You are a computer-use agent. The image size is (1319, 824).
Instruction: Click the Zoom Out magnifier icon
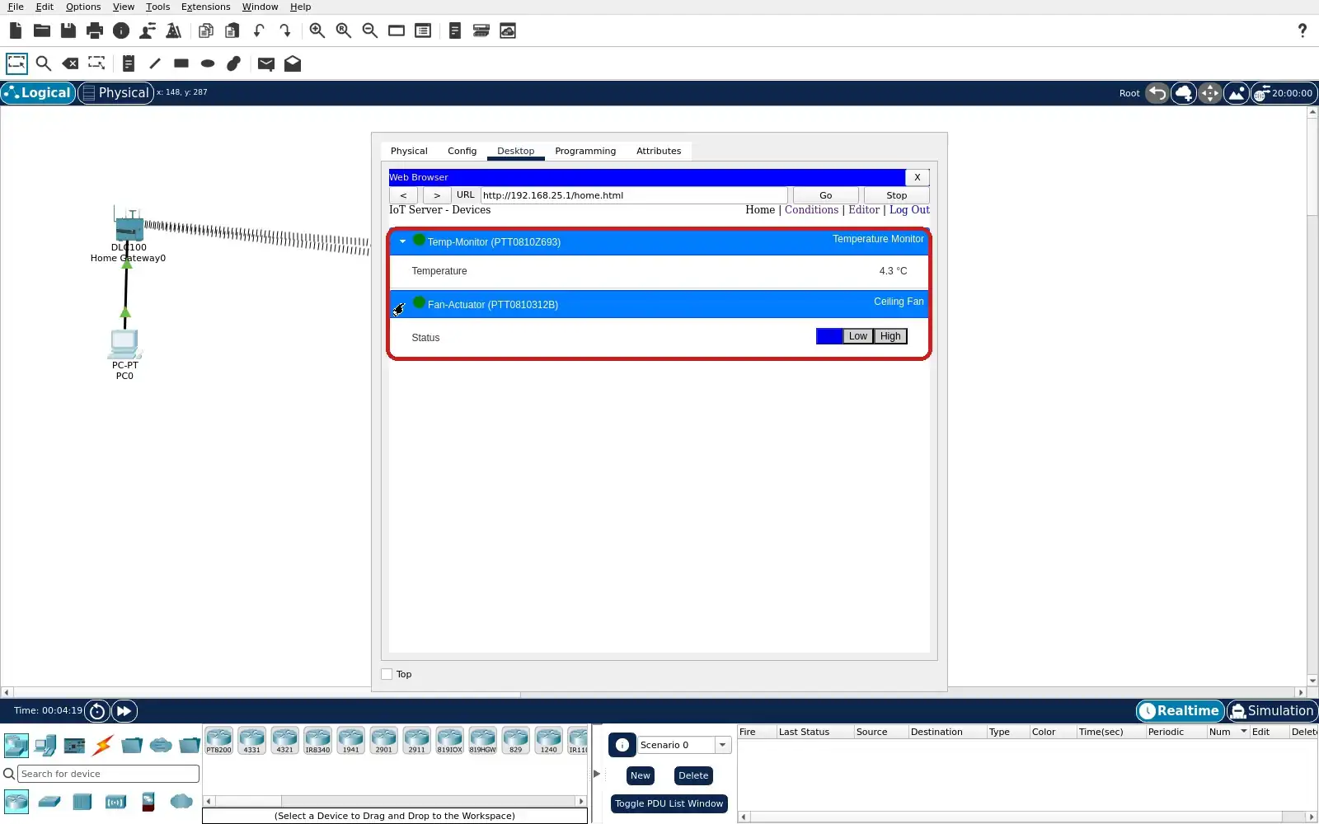pyautogui.click(x=370, y=30)
